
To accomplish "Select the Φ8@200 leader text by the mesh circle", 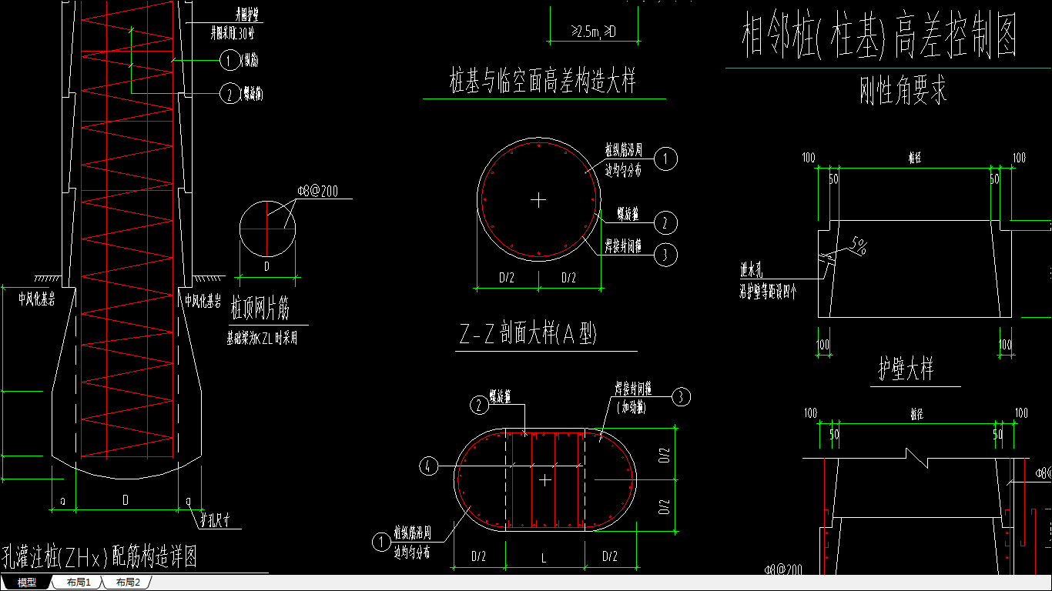I will coord(317,191).
